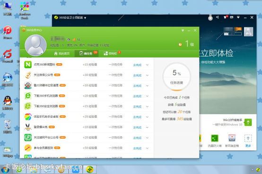This screenshot has width=262, height=174.
Task: Expand the +50 会员签到 row chevron
Action: click(x=147, y=148)
